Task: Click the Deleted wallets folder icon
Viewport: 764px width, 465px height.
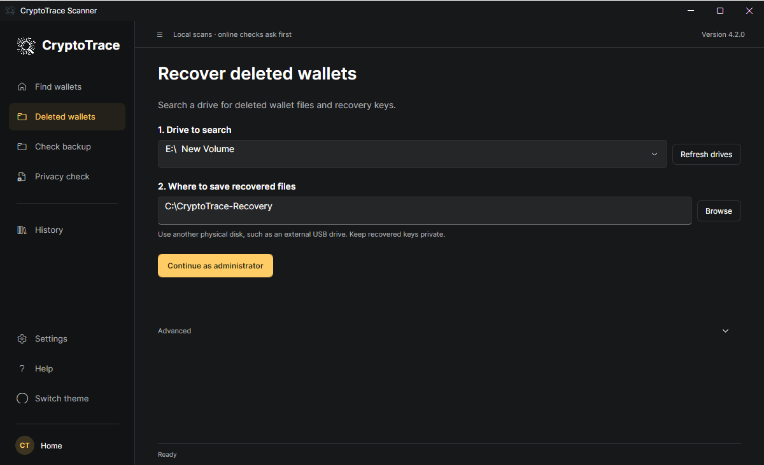Action: (x=22, y=116)
